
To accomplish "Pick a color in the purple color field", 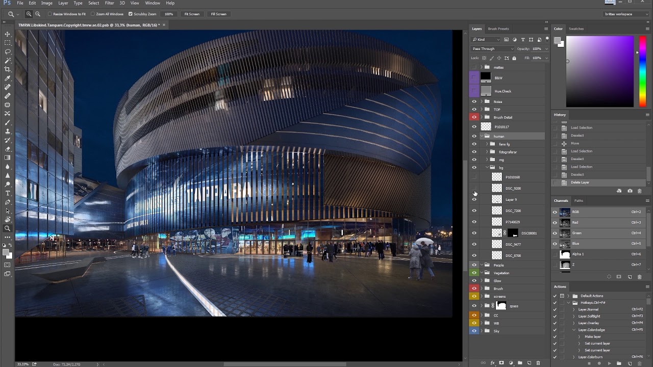I will [x=599, y=71].
